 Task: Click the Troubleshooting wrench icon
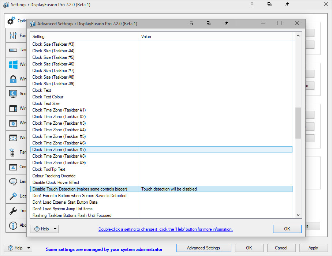pos(14,211)
